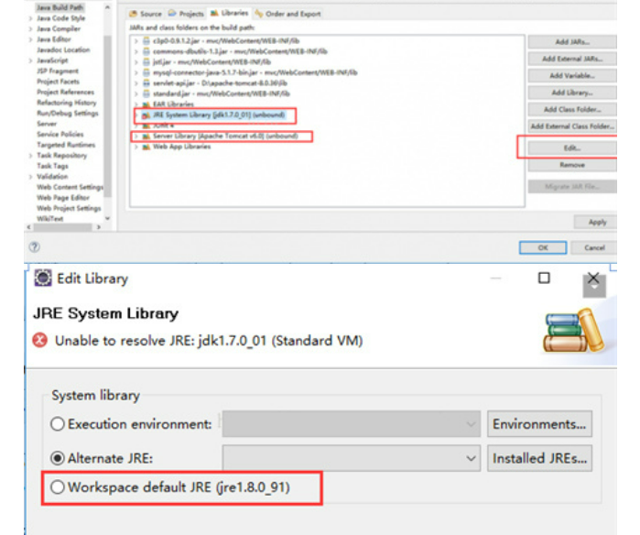This screenshot has height=535, width=640.
Task: Open the Source tab
Action: (x=146, y=14)
